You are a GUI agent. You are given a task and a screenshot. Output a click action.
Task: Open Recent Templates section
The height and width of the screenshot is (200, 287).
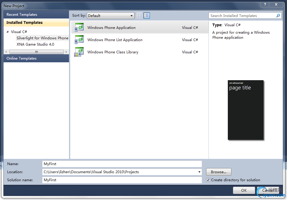(36, 15)
